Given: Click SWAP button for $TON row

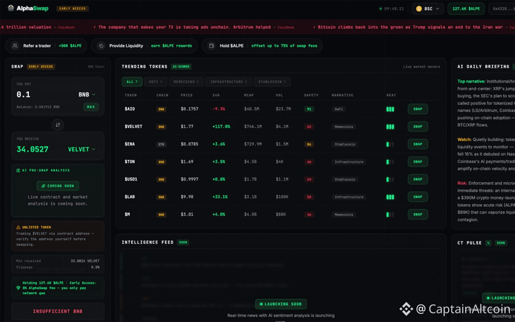Looking at the screenshot, I should pos(418,162).
